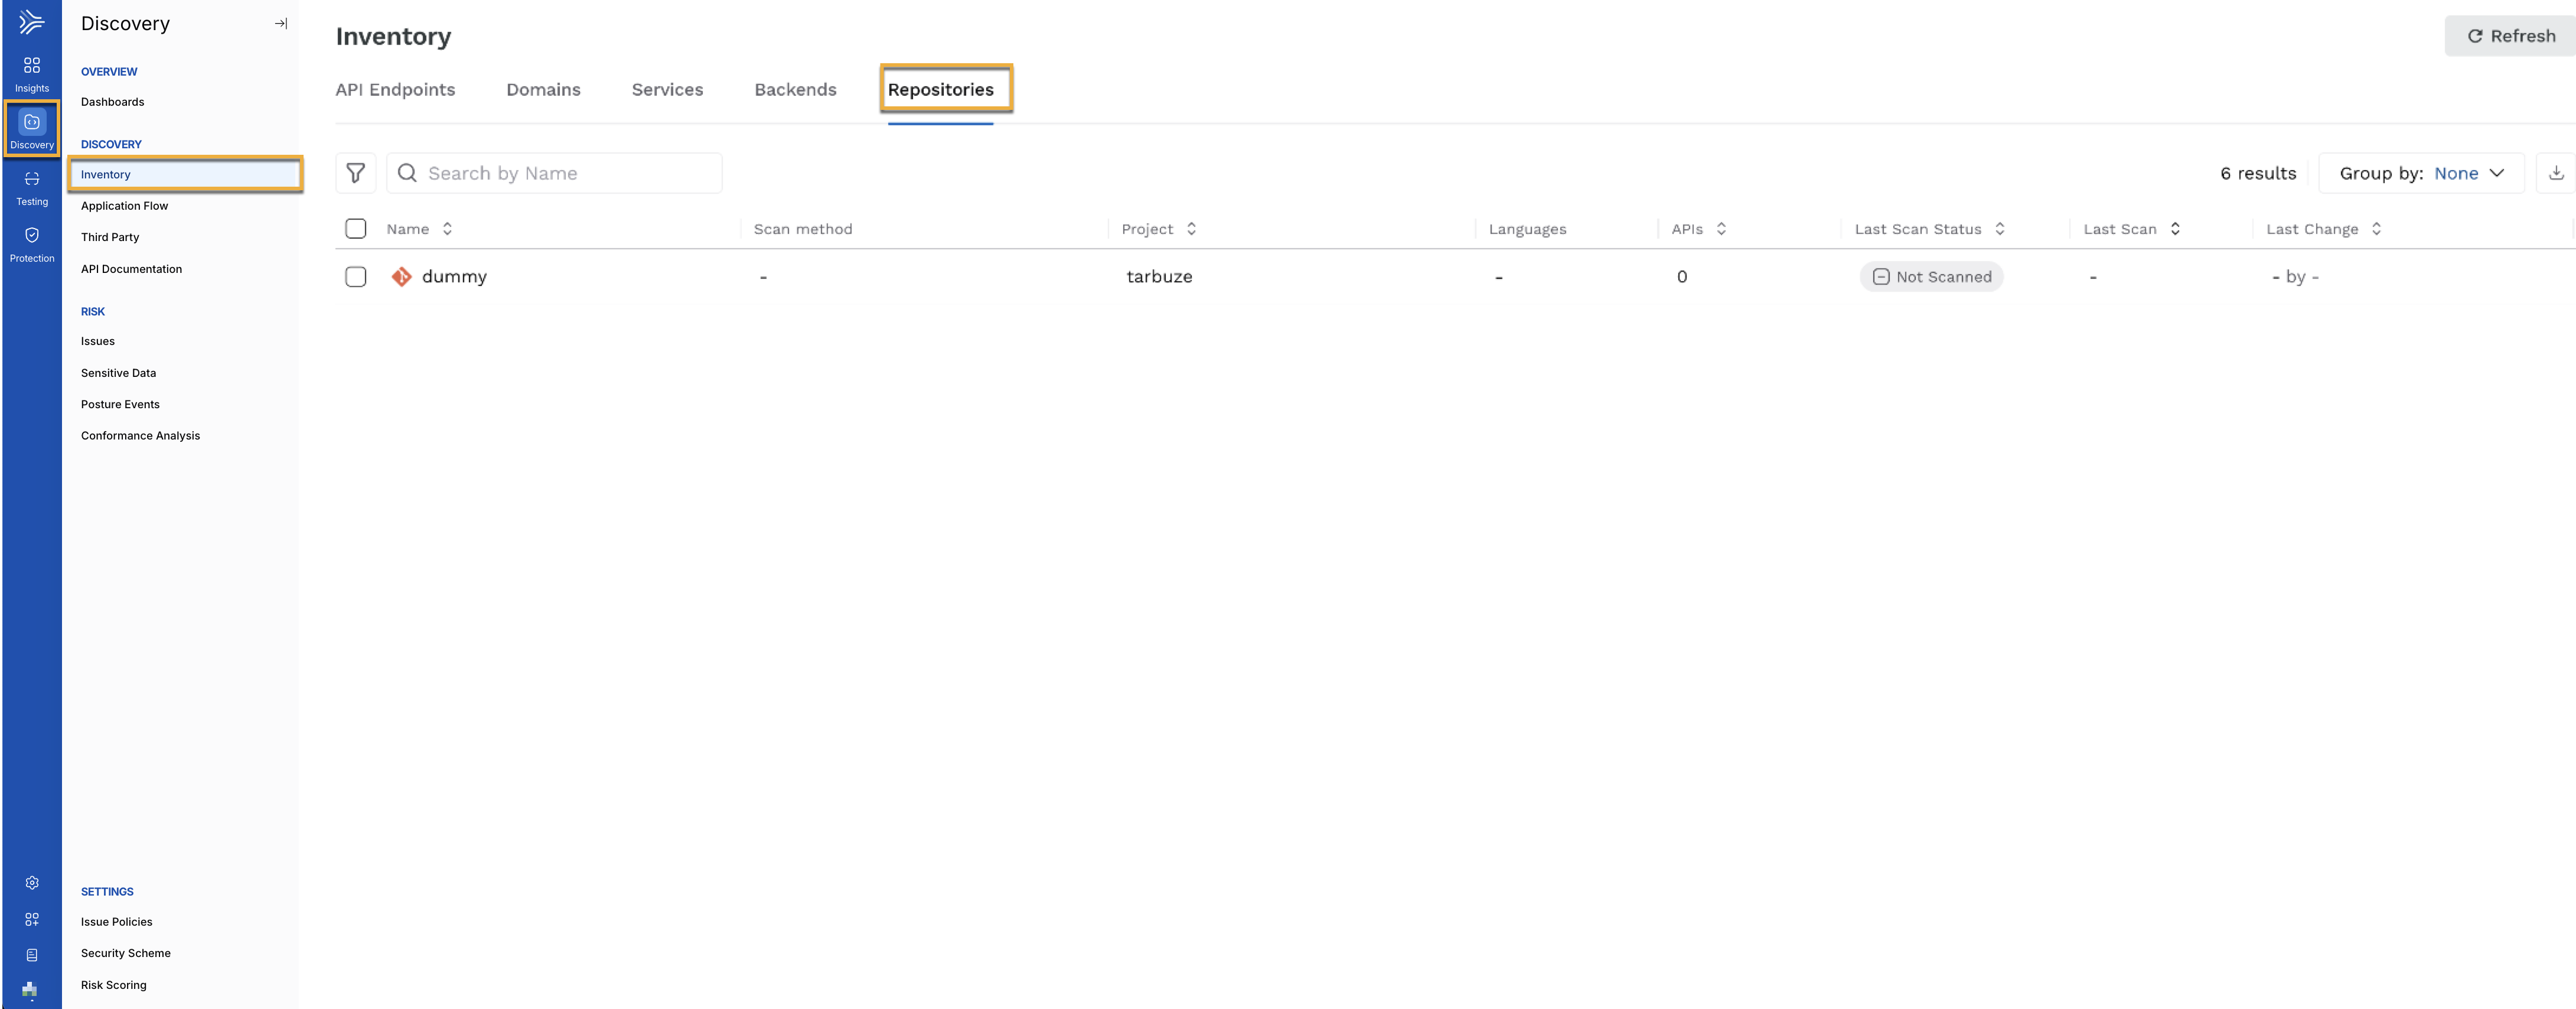2576x1009 pixels.
Task: Sort by APIs column arrows
Action: (1721, 229)
